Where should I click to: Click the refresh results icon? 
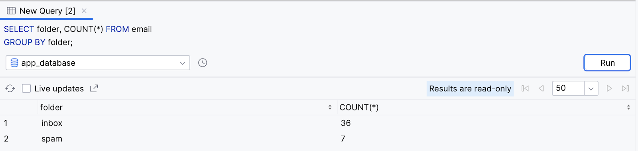(10, 88)
